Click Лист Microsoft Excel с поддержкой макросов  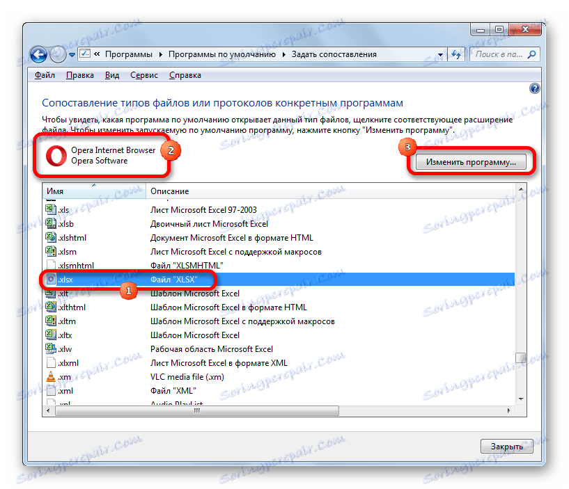pyautogui.click(x=236, y=252)
